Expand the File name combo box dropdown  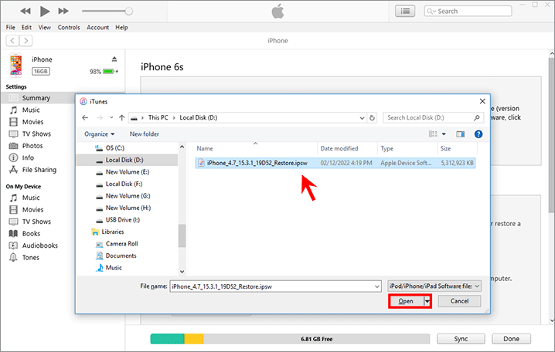pyautogui.click(x=377, y=286)
